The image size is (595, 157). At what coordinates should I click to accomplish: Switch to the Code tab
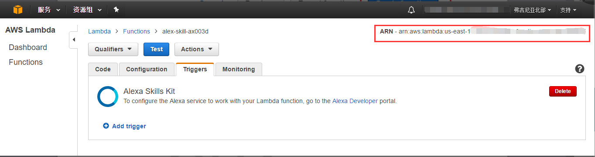(x=103, y=70)
